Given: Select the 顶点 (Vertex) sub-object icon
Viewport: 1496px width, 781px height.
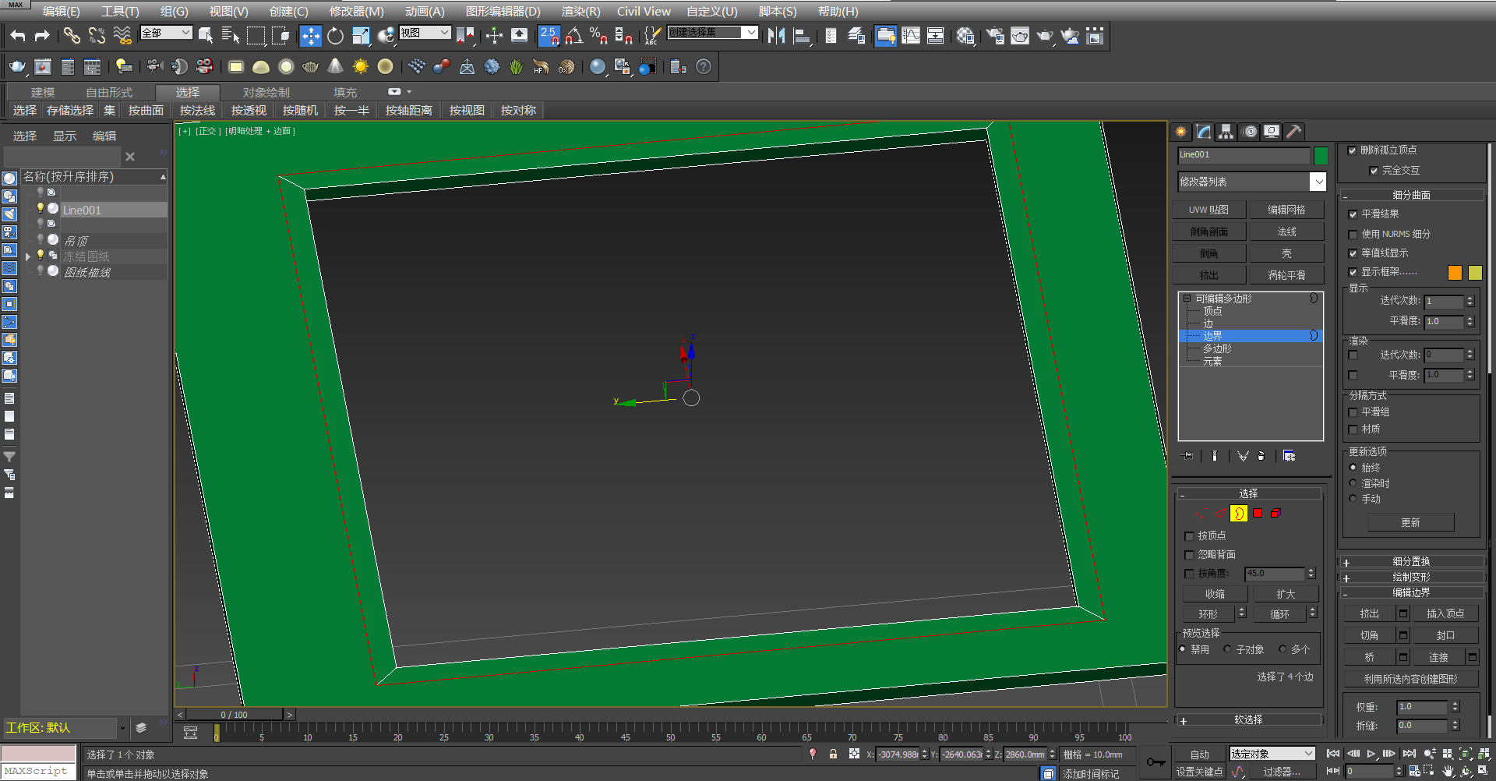Looking at the screenshot, I should click(x=1200, y=513).
